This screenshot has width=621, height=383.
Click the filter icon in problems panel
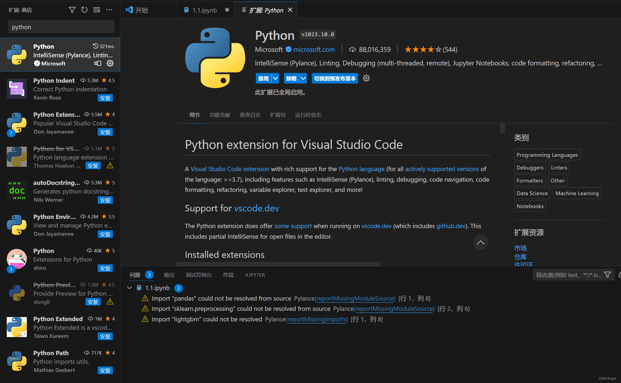click(607, 275)
